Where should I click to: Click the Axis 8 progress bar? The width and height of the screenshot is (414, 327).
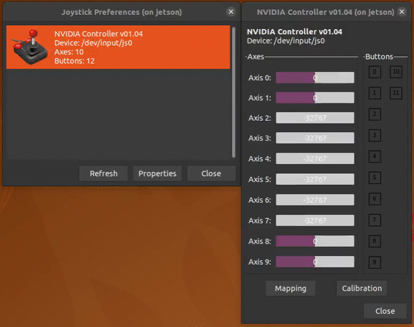pos(315,241)
